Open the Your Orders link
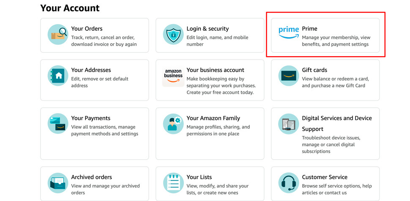410x201 pixels. click(x=87, y=29)
